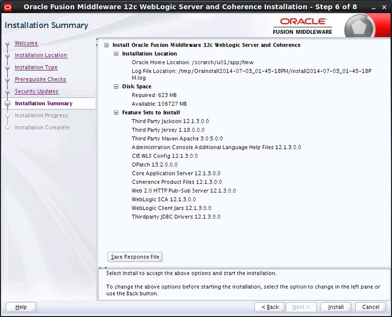Select the Installation Summary step
Screen dimensions: 392x317
44,103
